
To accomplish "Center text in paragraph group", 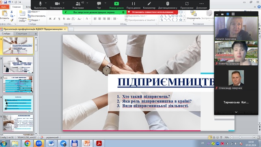I will (x=99, y=19).
